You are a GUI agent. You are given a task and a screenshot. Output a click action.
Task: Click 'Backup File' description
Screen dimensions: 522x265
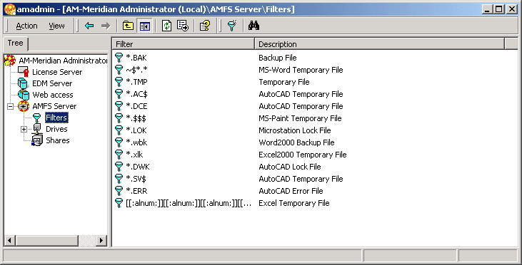pyautogui.click(x=278, y=58)
